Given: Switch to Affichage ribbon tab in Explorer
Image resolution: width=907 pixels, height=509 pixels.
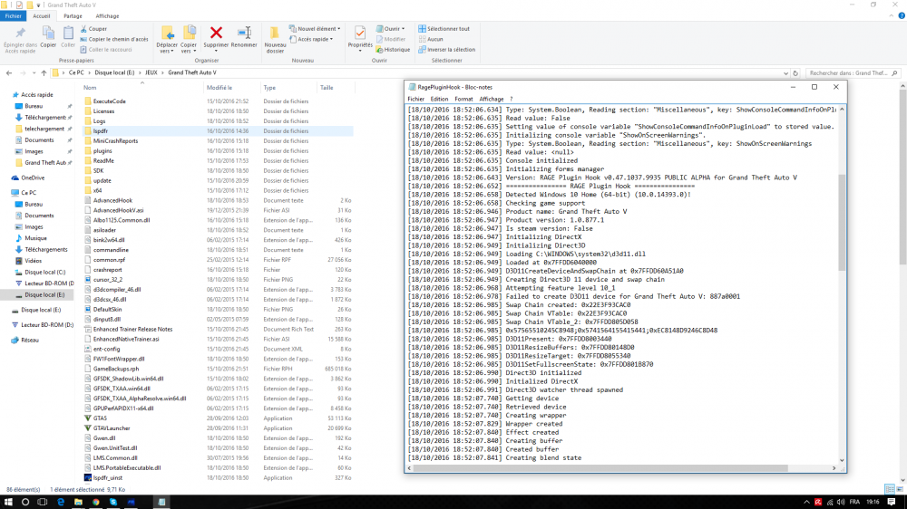Looking at the screenshot, I should 107,16.
